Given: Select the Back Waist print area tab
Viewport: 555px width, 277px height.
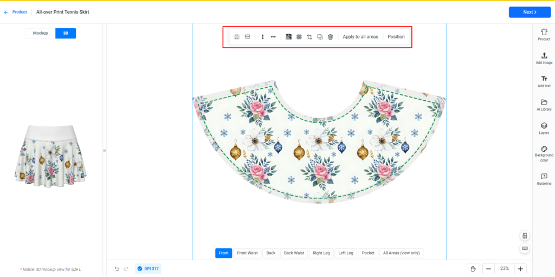Looking at the screenshot, I should [294, 253].
